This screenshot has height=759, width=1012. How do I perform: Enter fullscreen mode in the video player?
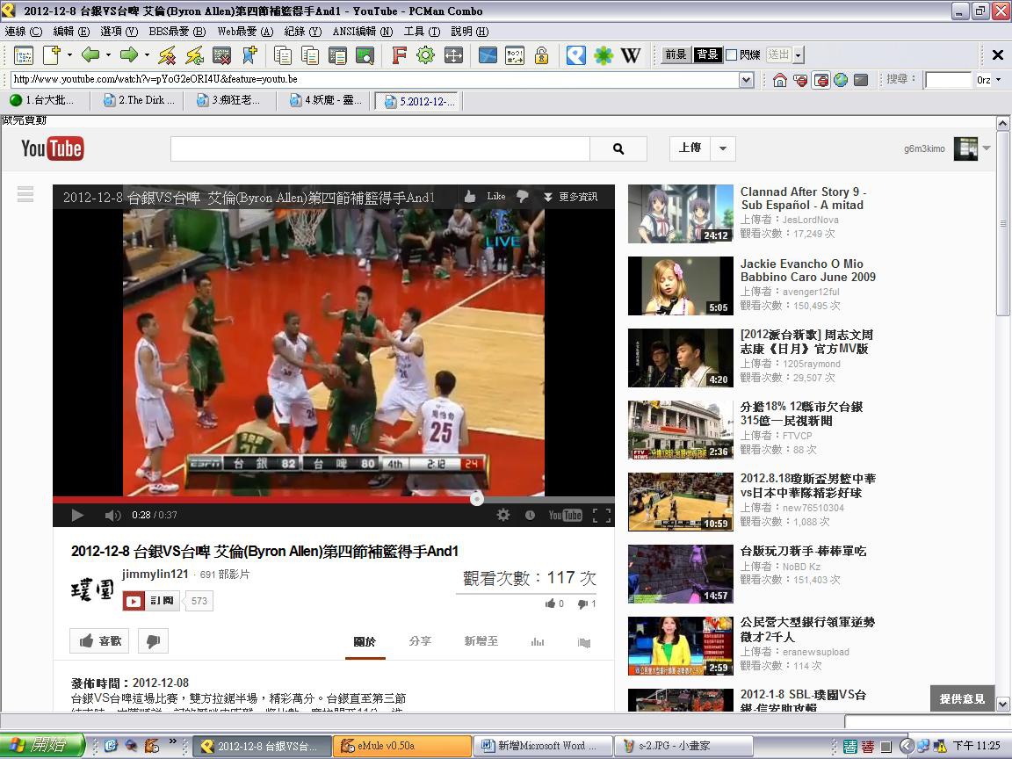602,515
